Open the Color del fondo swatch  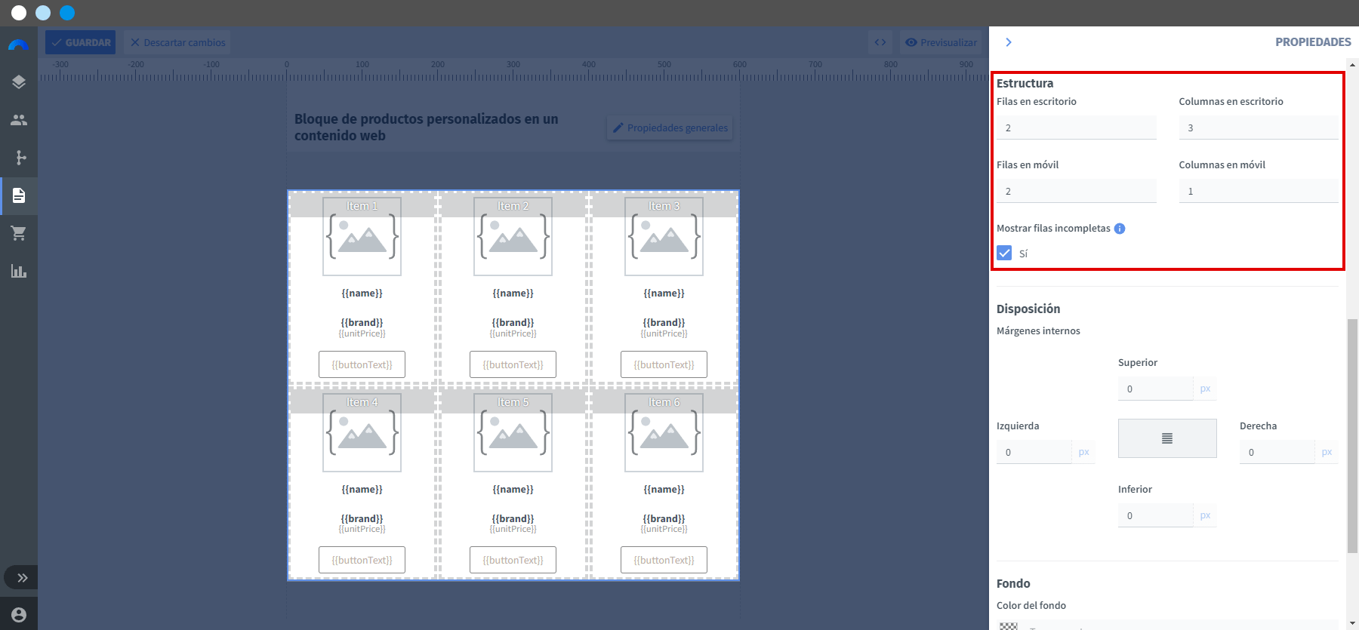(x=1009, y=626)
